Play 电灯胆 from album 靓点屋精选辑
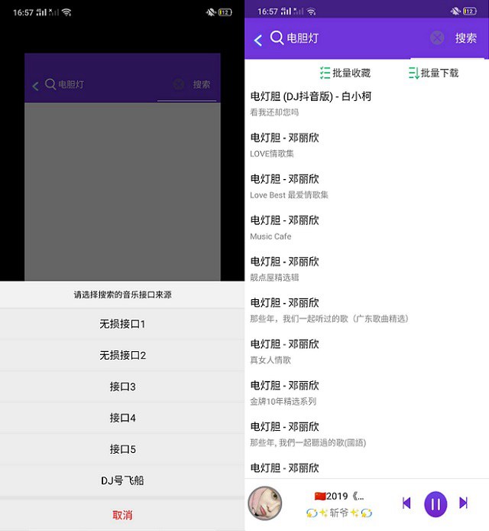Viewport: 489px width, 531px height. tap(367, 269)
